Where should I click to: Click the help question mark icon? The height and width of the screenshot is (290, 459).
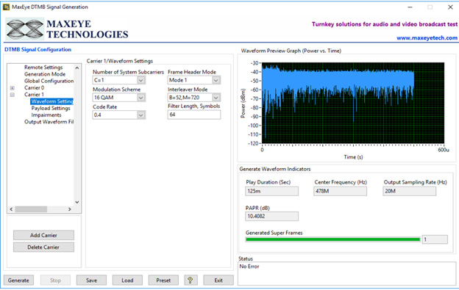coord(191,280)
